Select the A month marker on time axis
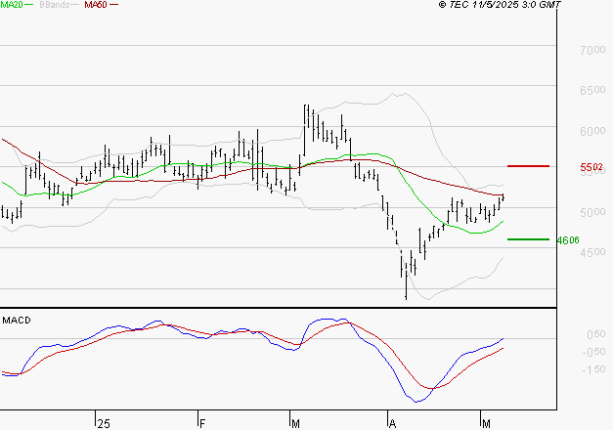This screenshot has height=430, width=613. (392, 422)
